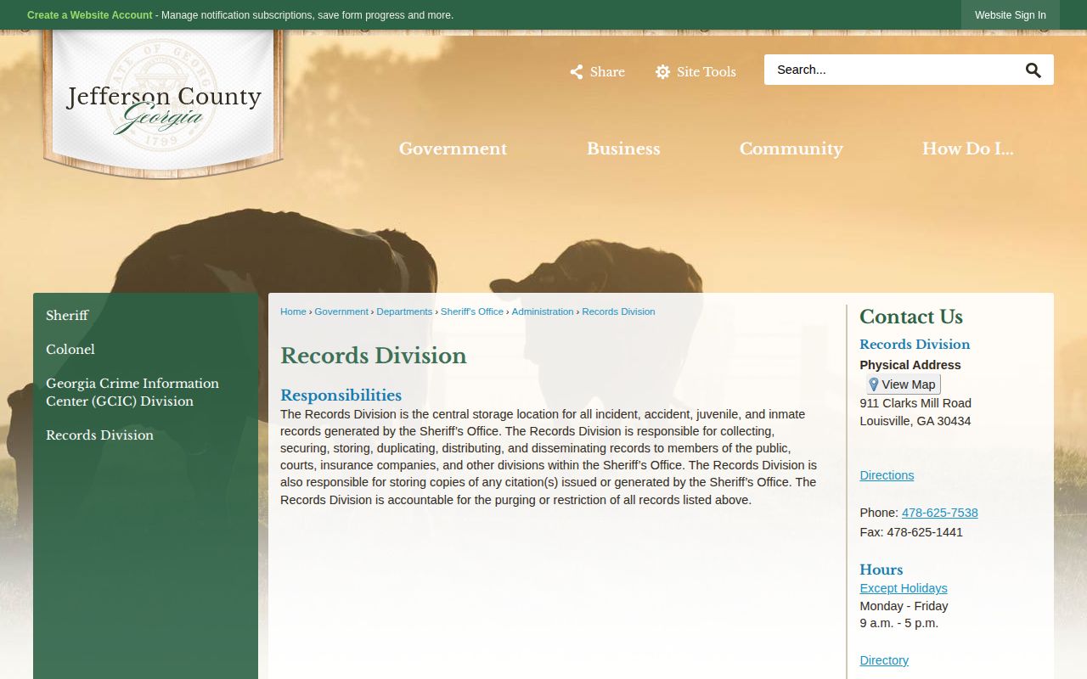This screenshot has width=1087, height=679.
Task: Click Website Sign In button
Action: (x=1011, y=15)
